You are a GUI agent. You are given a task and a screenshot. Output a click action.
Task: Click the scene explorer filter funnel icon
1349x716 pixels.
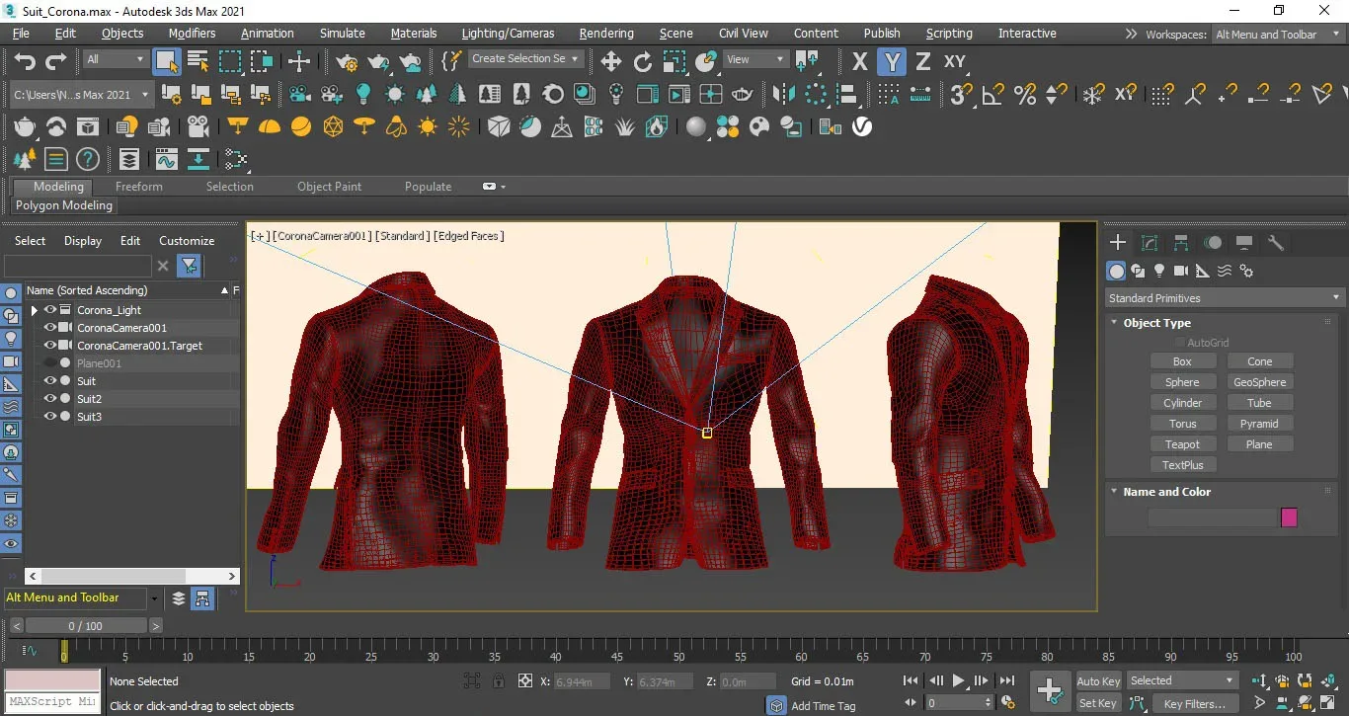pos(189,266)
